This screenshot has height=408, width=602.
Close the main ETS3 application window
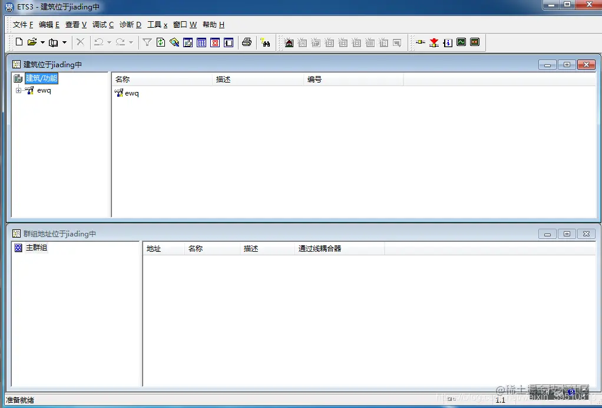(589, 5)
